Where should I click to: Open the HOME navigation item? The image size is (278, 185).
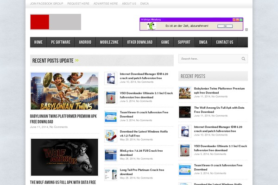(38, 42)
